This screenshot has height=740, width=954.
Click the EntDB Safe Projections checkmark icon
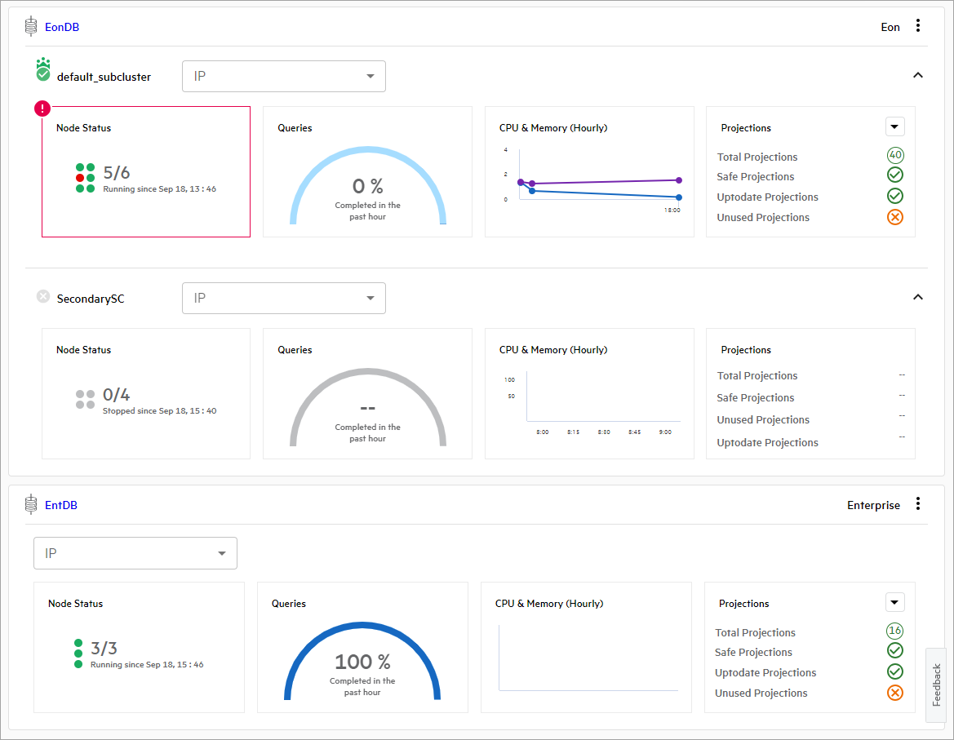[894, 650]
